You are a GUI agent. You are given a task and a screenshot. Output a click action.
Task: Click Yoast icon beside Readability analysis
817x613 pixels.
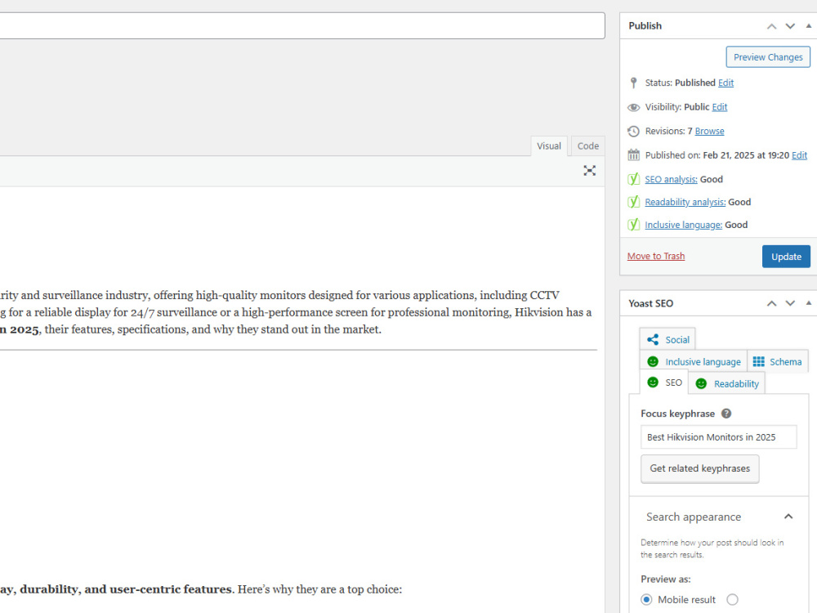(633, 202)
